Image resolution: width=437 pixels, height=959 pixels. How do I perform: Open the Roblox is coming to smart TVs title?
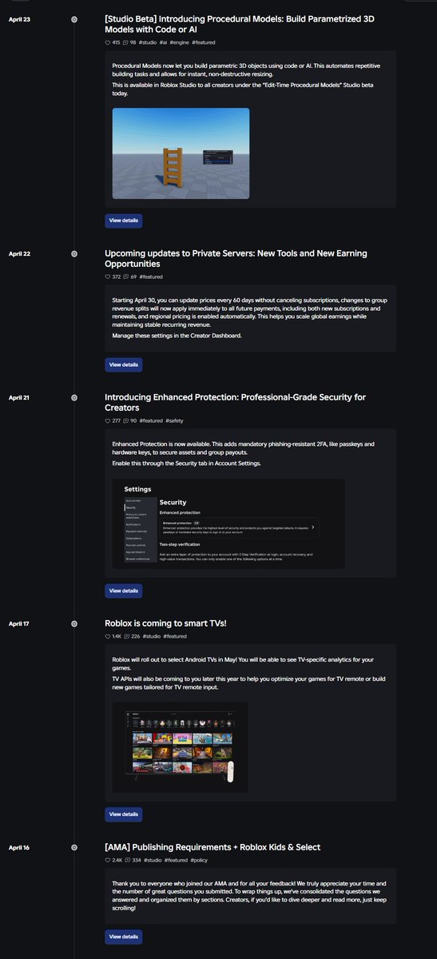pos(166,623)
